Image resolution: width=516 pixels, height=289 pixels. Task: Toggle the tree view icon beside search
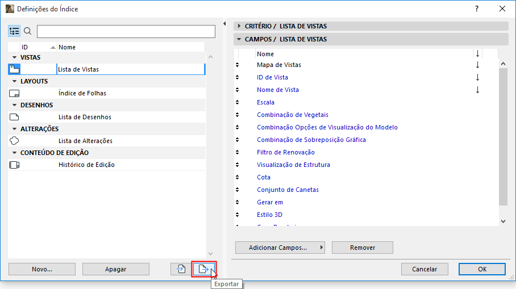[14, 31]
